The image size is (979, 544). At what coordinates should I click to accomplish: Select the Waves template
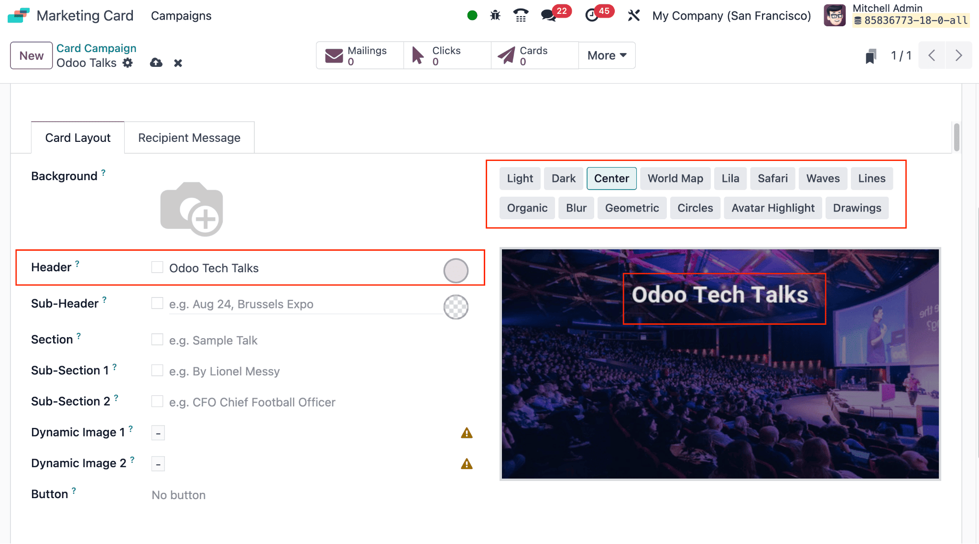point(823,179)
